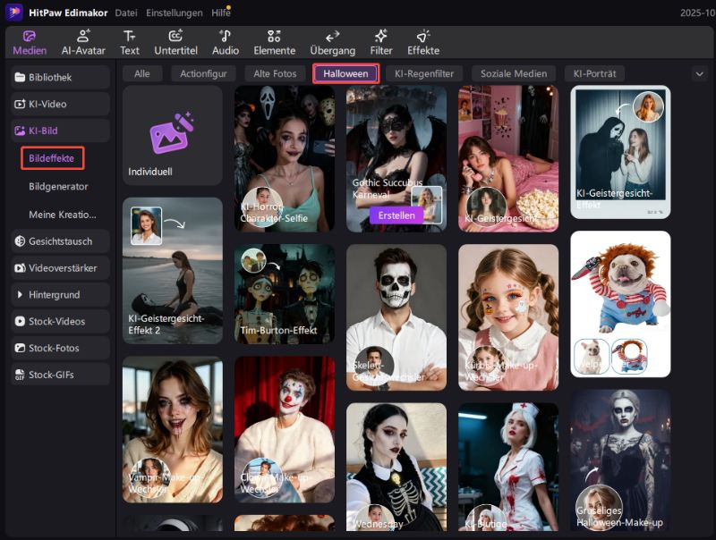Select the AI-Avatar tool

(x=81, y=43)
